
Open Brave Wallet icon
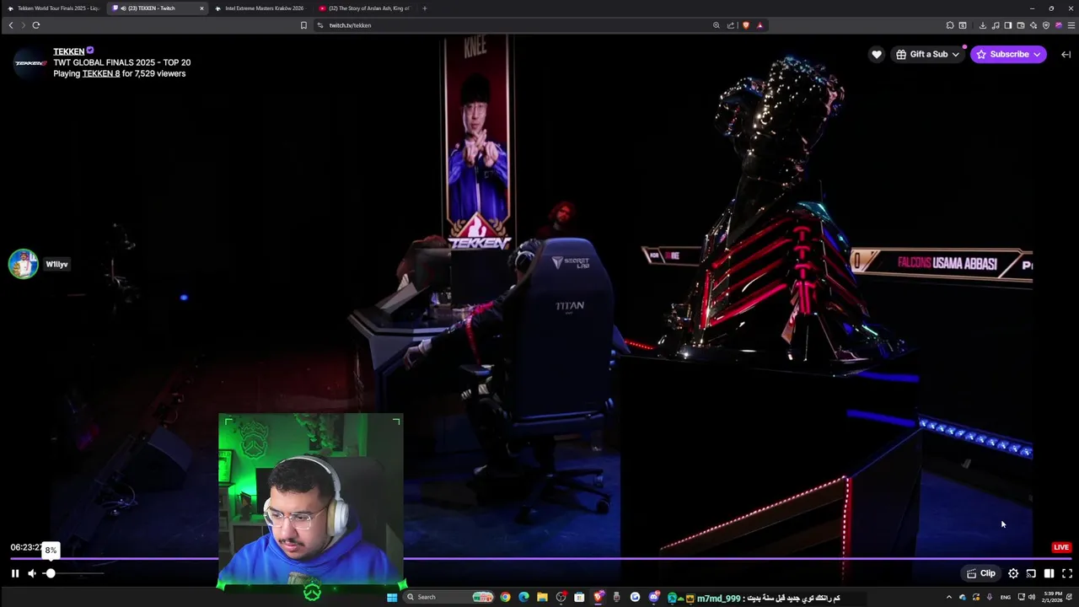pos(1021,25)
